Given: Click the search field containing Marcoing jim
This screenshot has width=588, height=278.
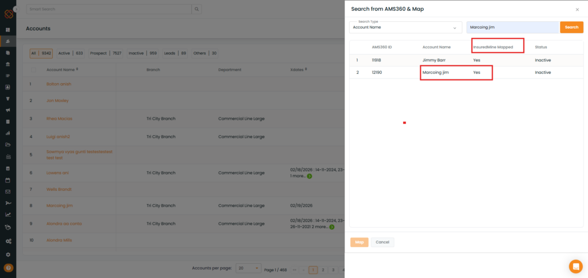Looking at the screenshot, I should (x=512, y=27).
